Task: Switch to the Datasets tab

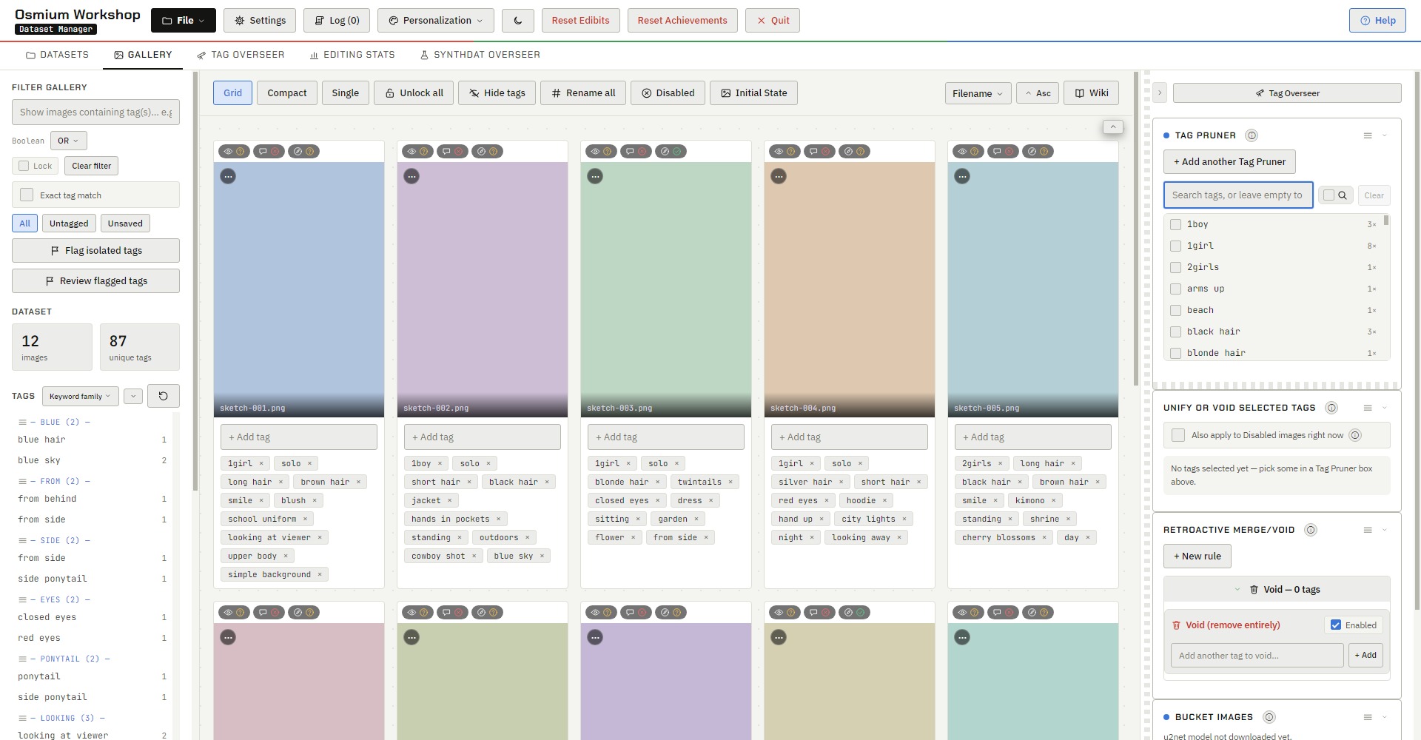Action: click(x=57, y=55)
